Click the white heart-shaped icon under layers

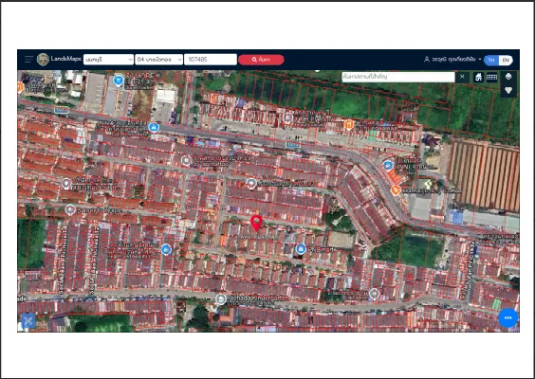click(x=508, y=90)
